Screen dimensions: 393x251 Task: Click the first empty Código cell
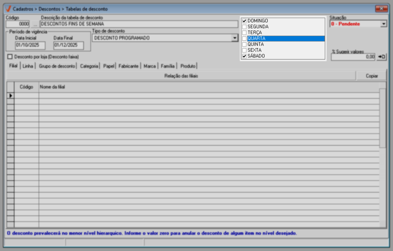pyautogui.click(x=27, y=96)
